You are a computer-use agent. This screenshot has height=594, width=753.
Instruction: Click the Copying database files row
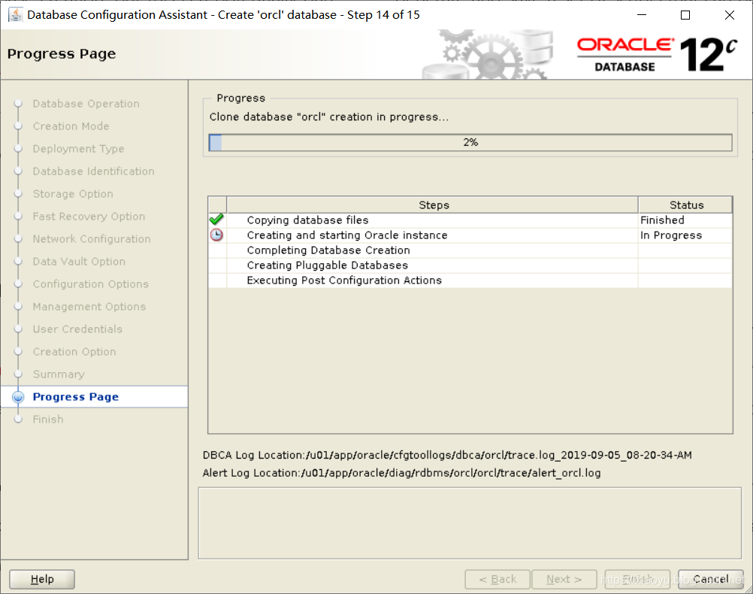click(470, 220)
